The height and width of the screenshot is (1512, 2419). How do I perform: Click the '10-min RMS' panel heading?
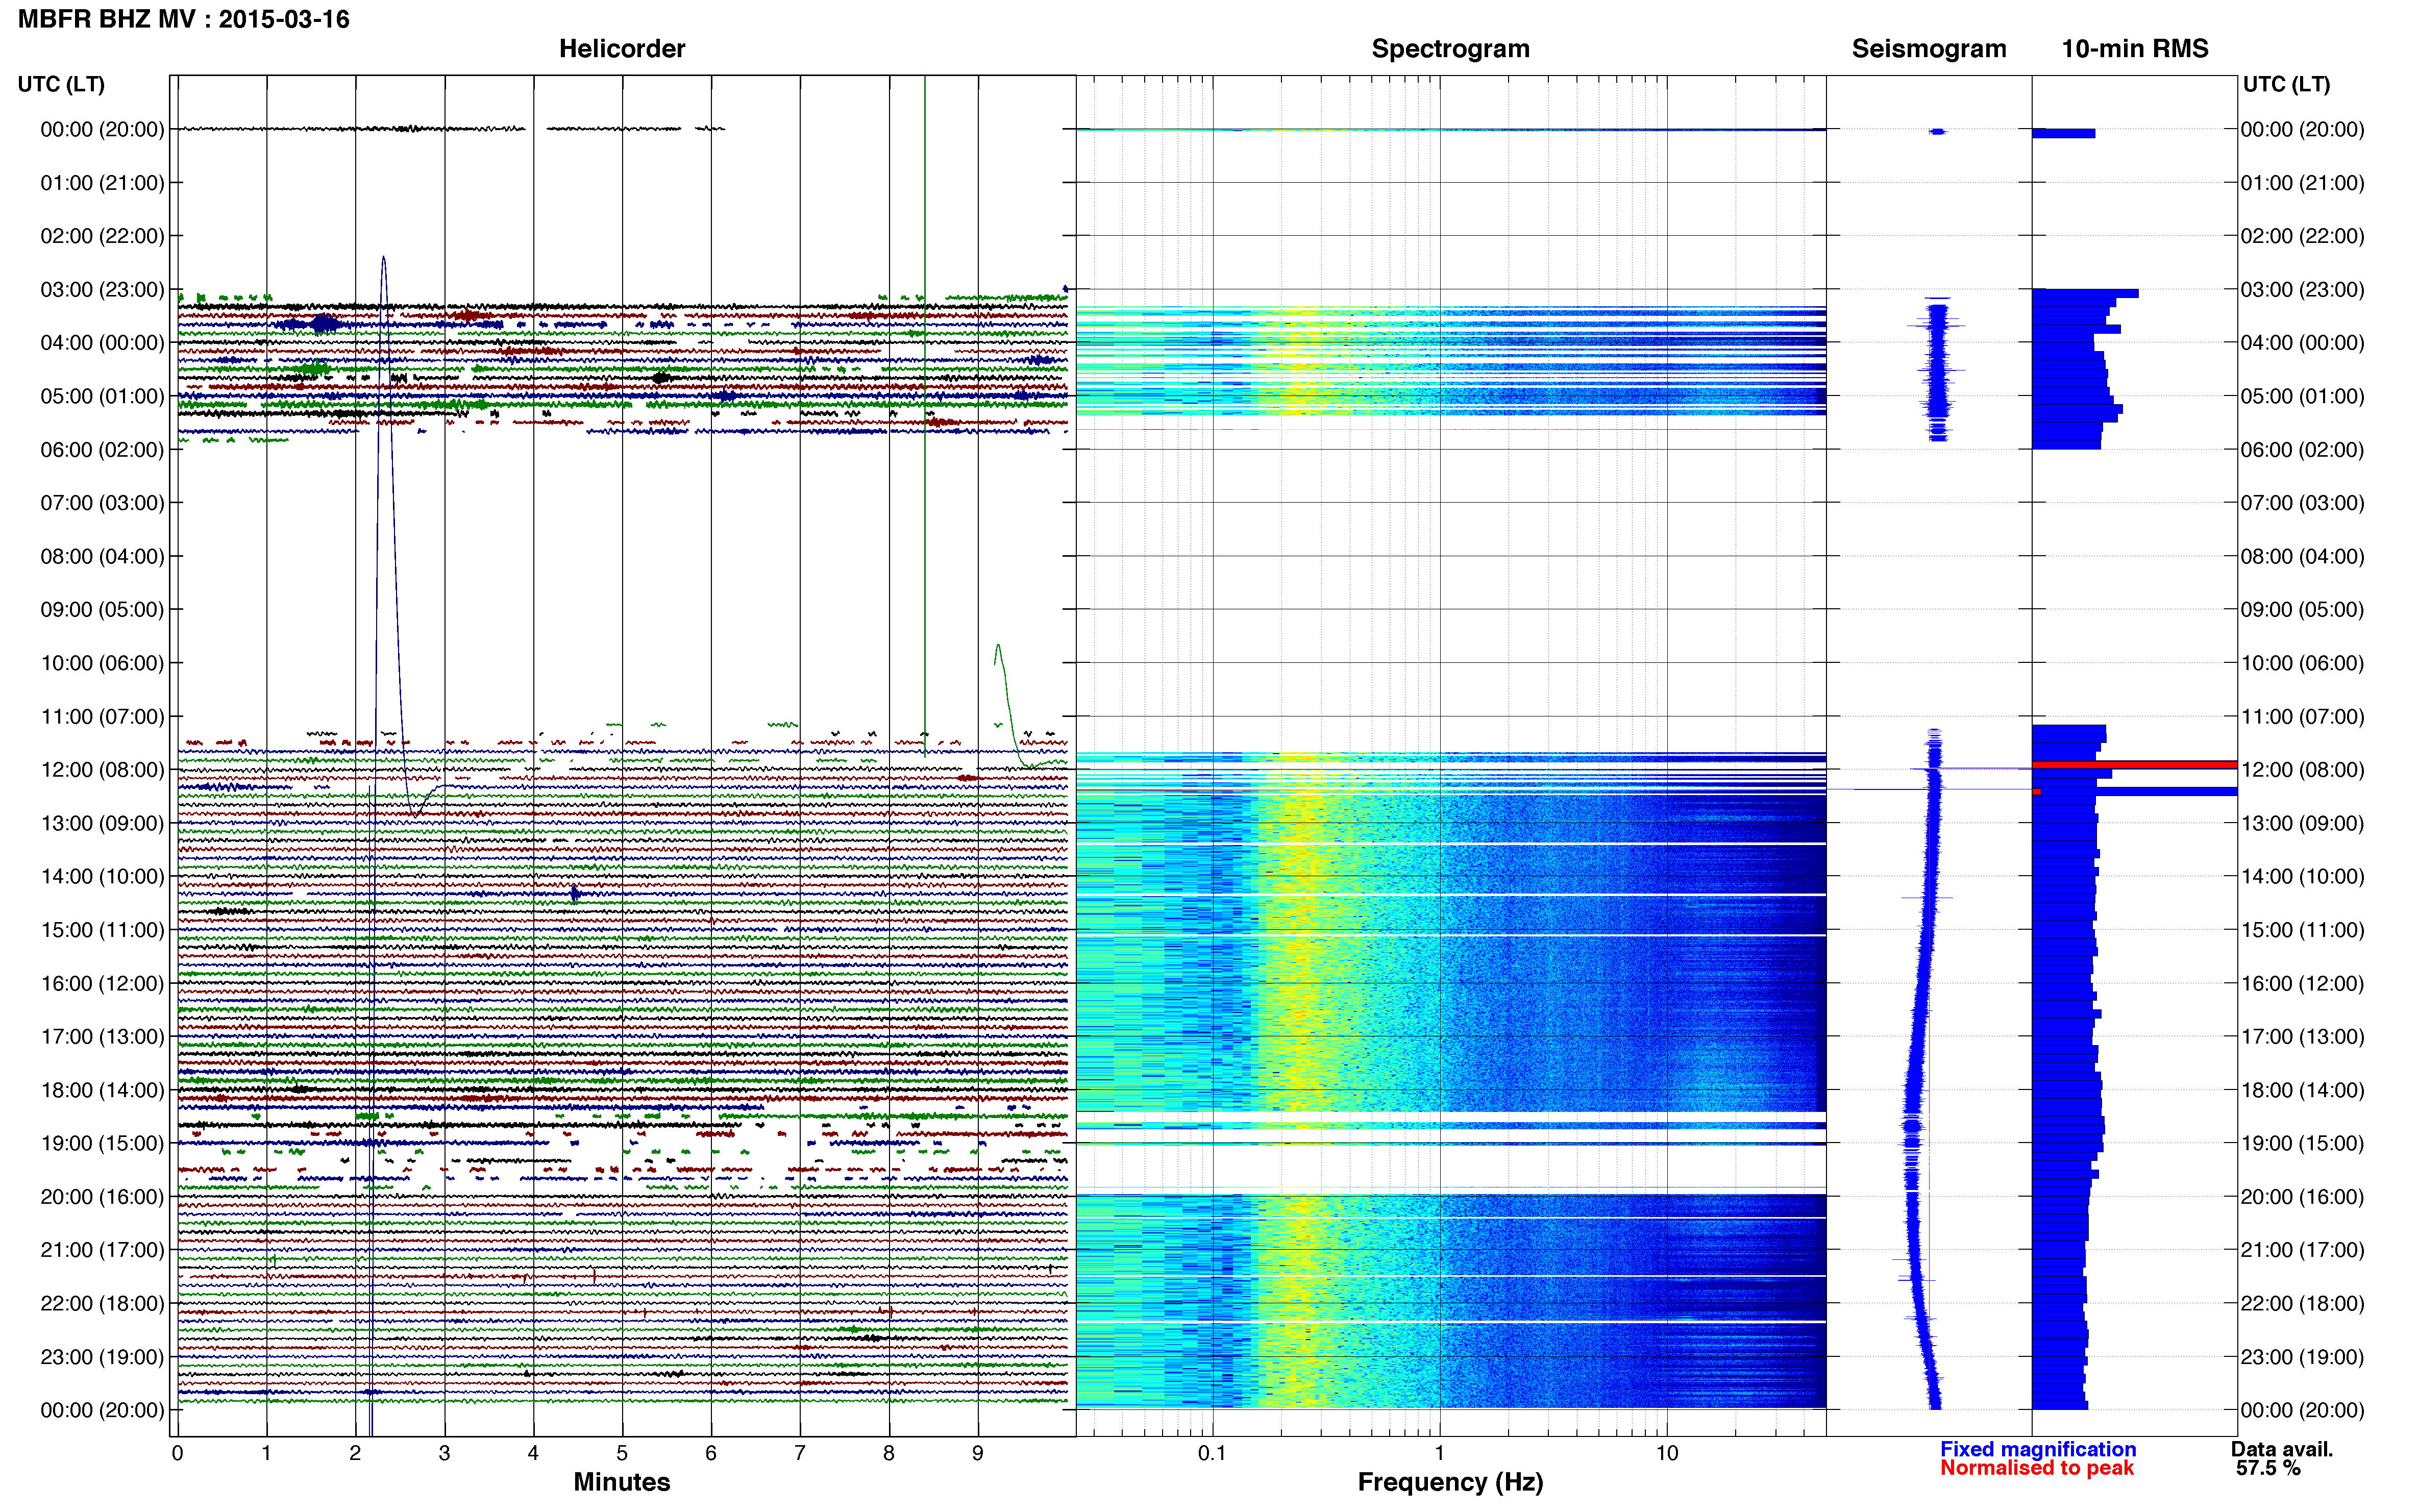tap(2135, 48)
